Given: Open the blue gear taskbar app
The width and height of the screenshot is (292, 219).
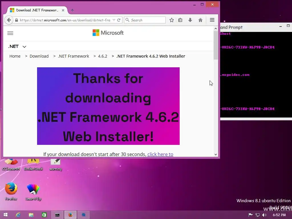Looking at the screenshot, I should 84,215.
